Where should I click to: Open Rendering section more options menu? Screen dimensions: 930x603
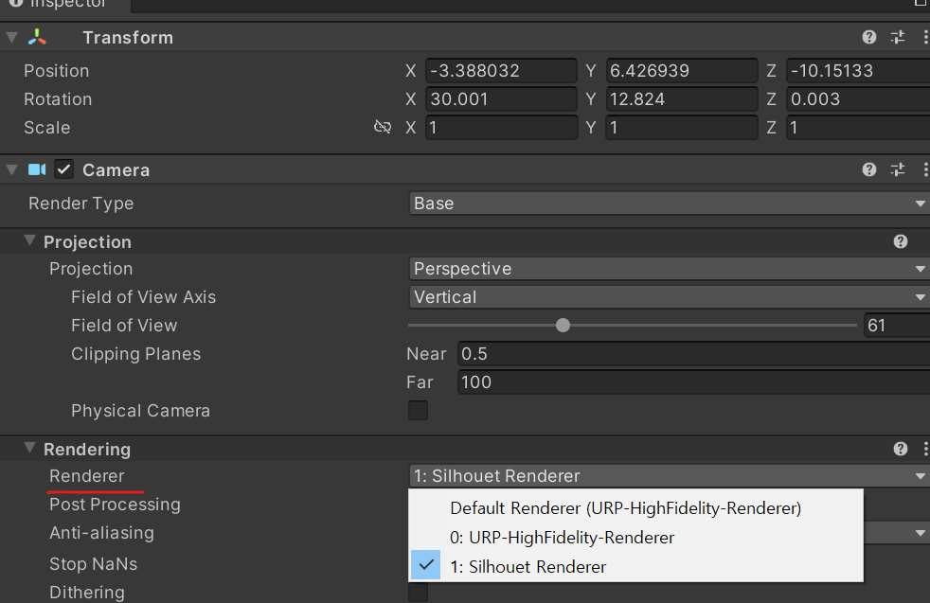pos(925,449)
